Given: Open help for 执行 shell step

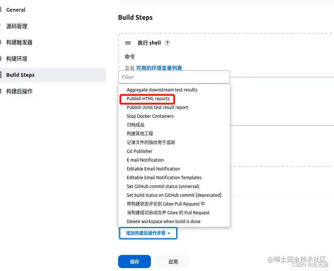Looking at the screenshot, I should click(x=167, y=43).
